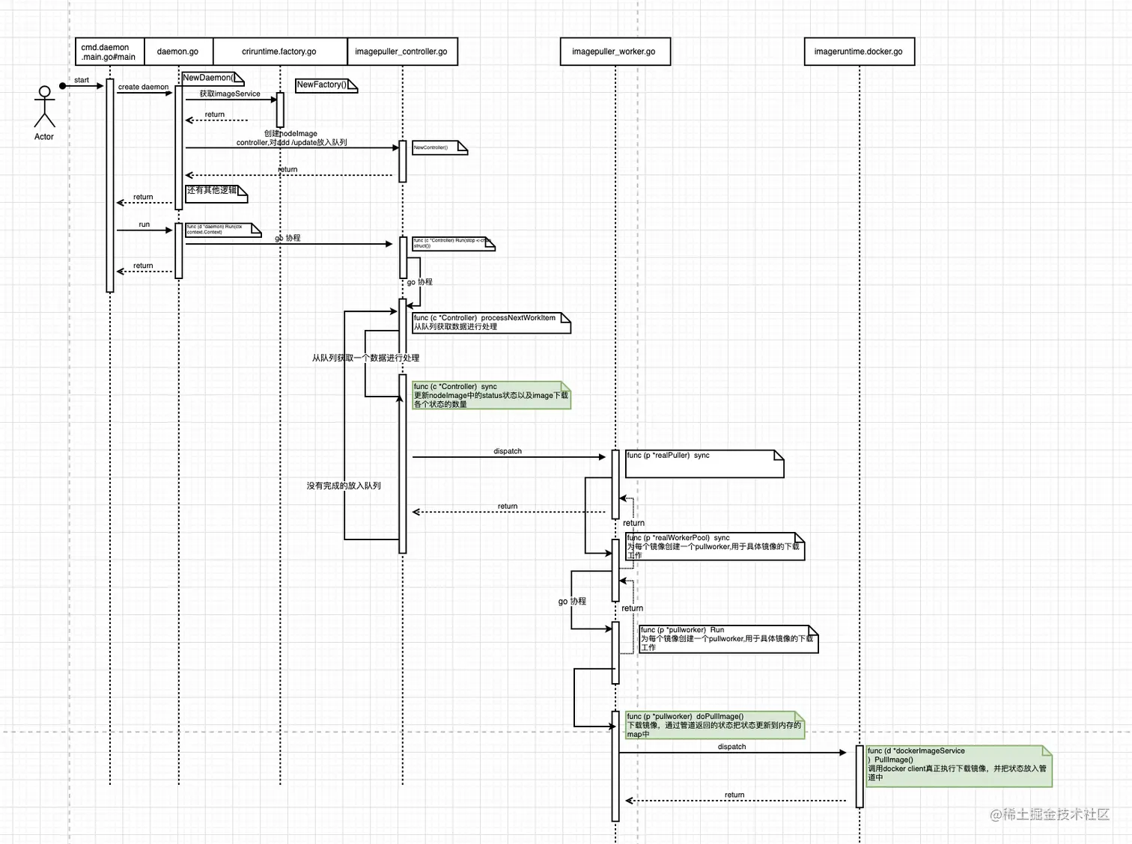Select the imagepuller_controller.go lifeline header
Viewport: 1132px width, 844px height.
click(x=403, y=51)
